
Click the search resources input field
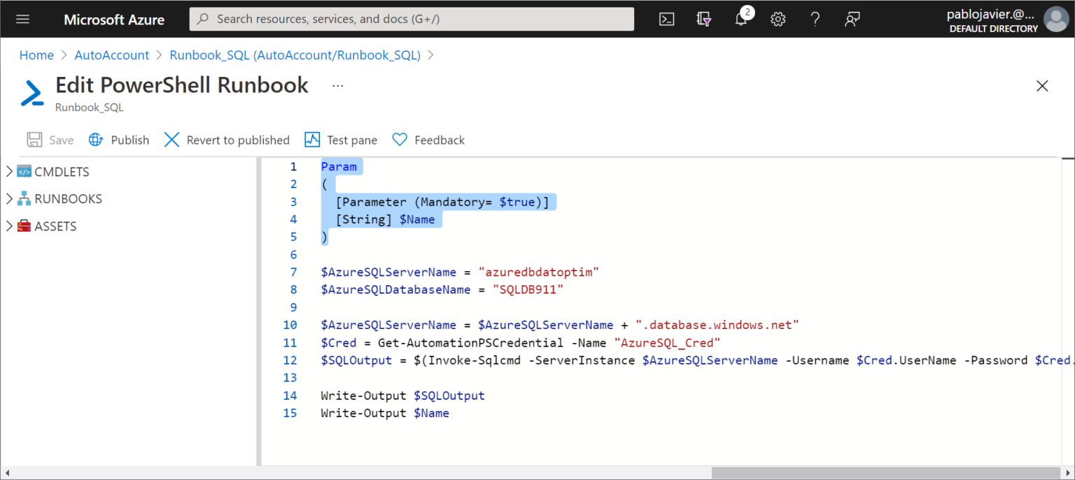pos(412,19)
